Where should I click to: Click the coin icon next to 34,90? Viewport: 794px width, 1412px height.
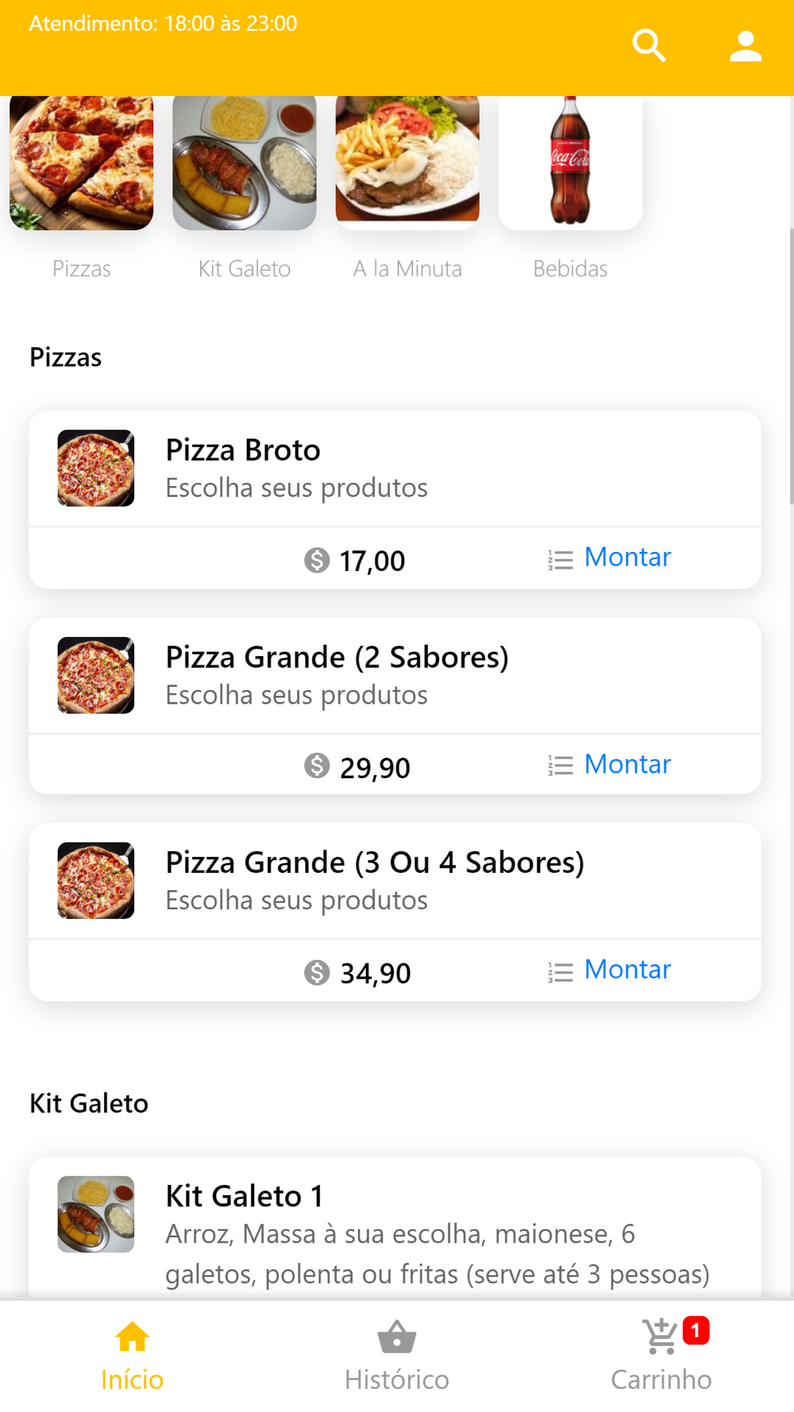point(317,972)
